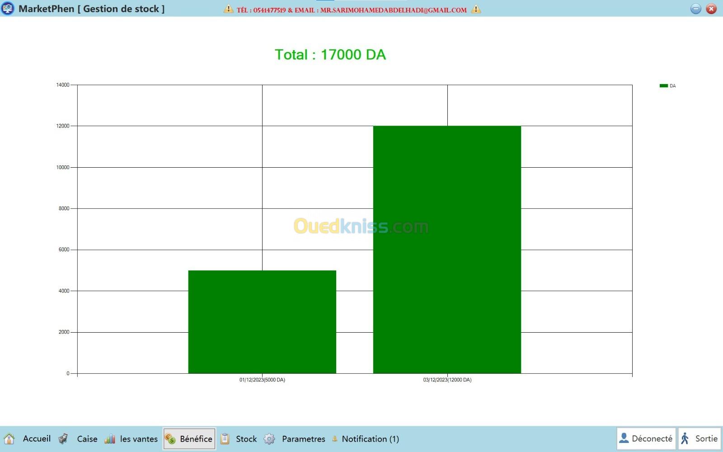
Task: Click the clipboard icon beside Stock
Action: click(225, 439)
